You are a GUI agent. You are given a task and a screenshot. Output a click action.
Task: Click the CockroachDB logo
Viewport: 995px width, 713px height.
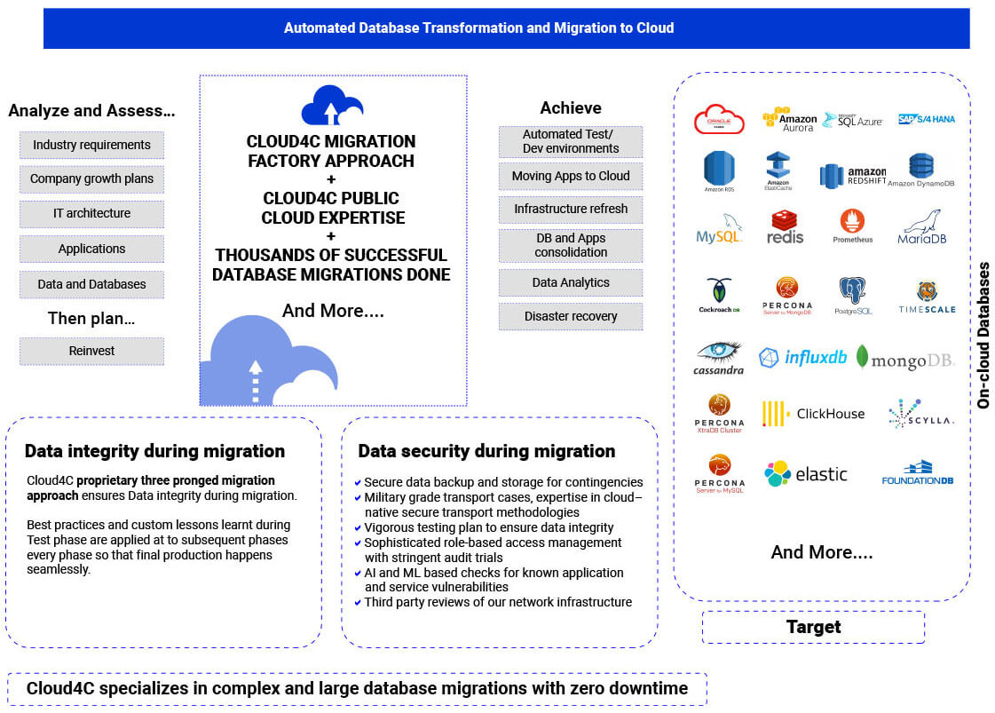click(719, 295)
